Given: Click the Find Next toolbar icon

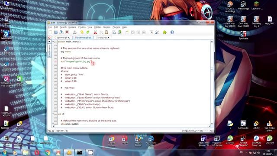Looking at the screenshot, I should click(x=119, y=32).
